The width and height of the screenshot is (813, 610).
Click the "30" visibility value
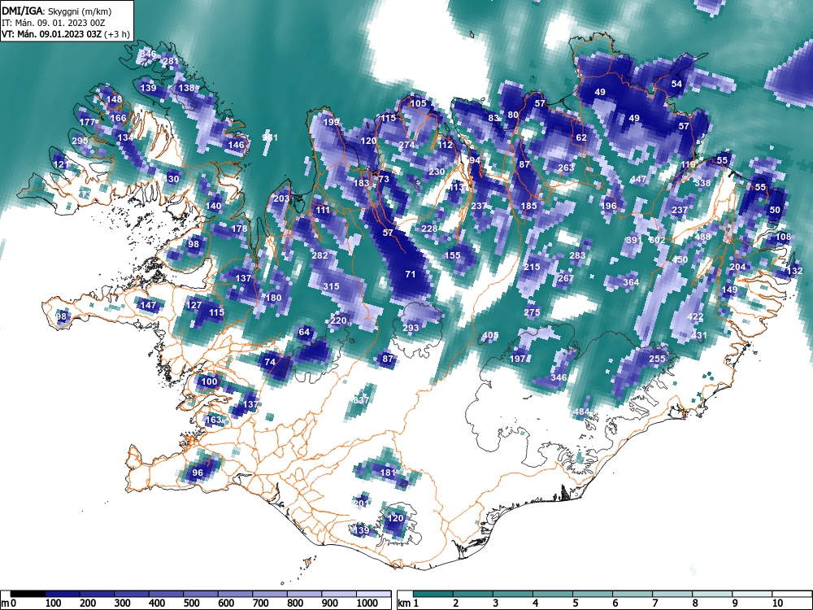coord(173,179)
